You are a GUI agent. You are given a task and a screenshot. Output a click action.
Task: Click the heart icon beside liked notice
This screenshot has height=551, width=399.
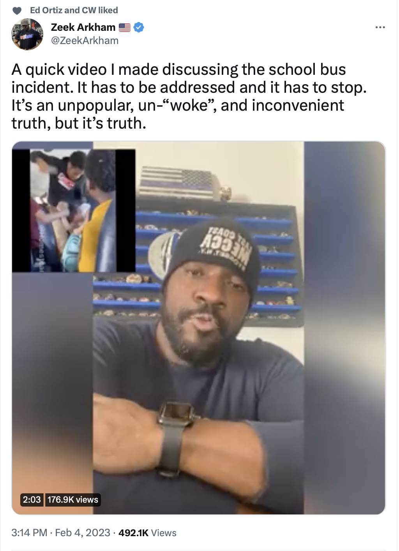coord(17,11)
